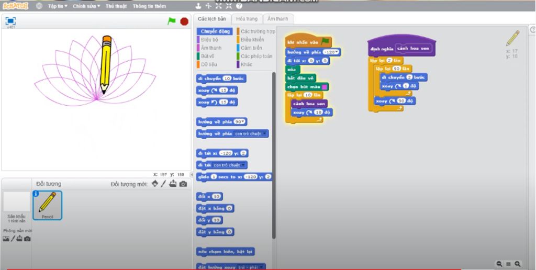Image resolution: width=536 pixels, height=270 pixels.
Task: Open the Chỉnh sửa menu
Action: tap(86, 6)
